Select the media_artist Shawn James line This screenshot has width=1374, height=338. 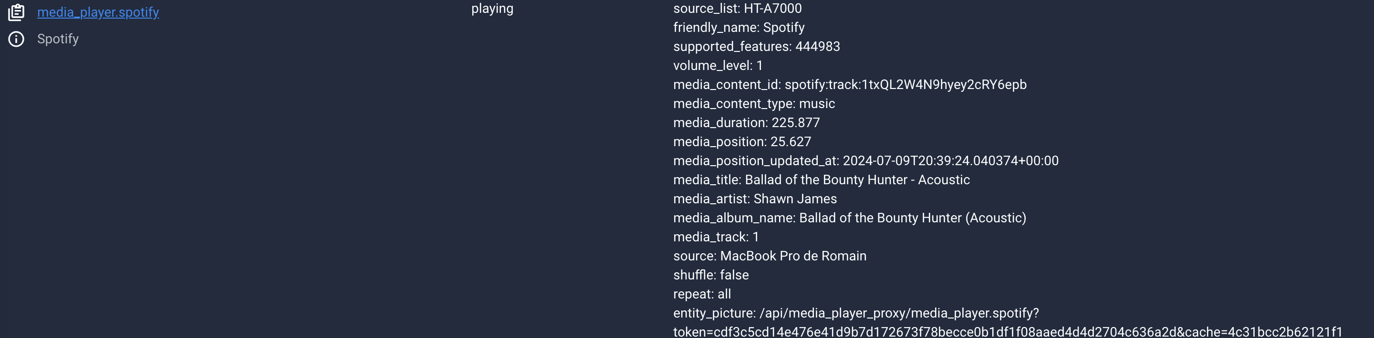coord(755,199)
